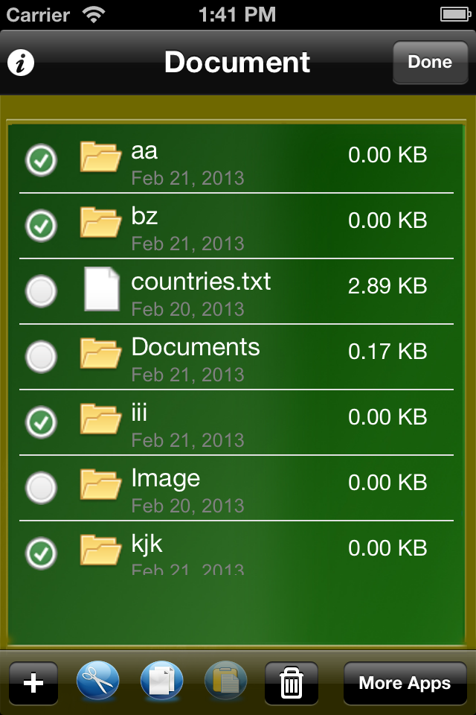Image resolution: width=476 pixels, height=715 pixels.
Task: Select the Documents folder row name
Action: click(x=196, y=347)
